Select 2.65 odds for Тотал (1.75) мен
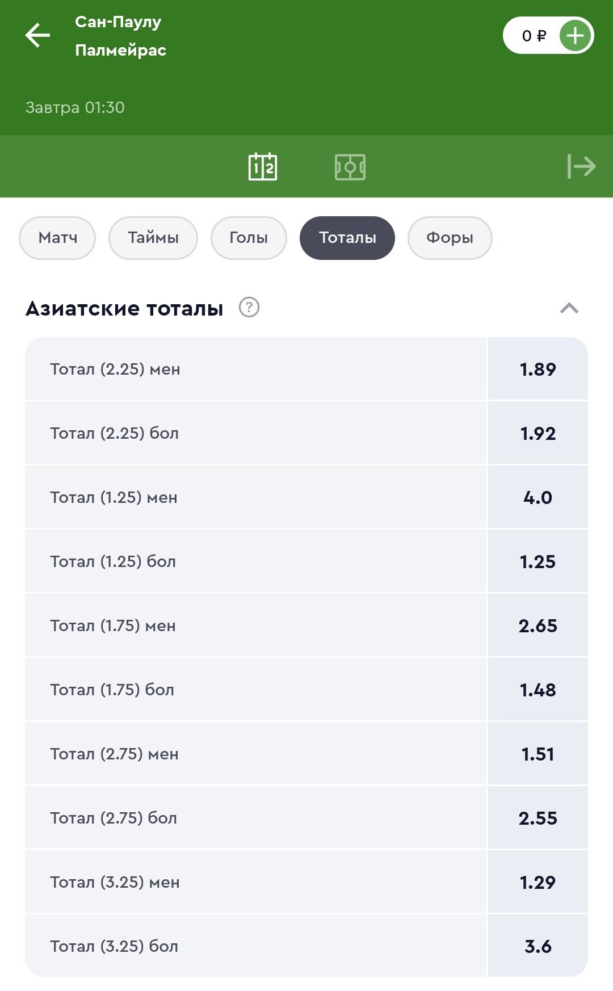This screenshot has height=991, width=613. click(538, 626)
